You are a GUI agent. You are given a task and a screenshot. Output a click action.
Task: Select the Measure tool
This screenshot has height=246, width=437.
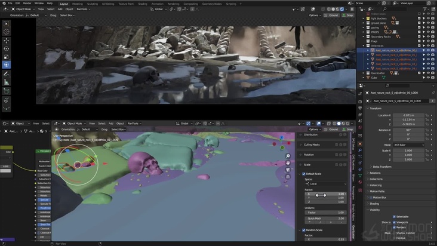7,82
